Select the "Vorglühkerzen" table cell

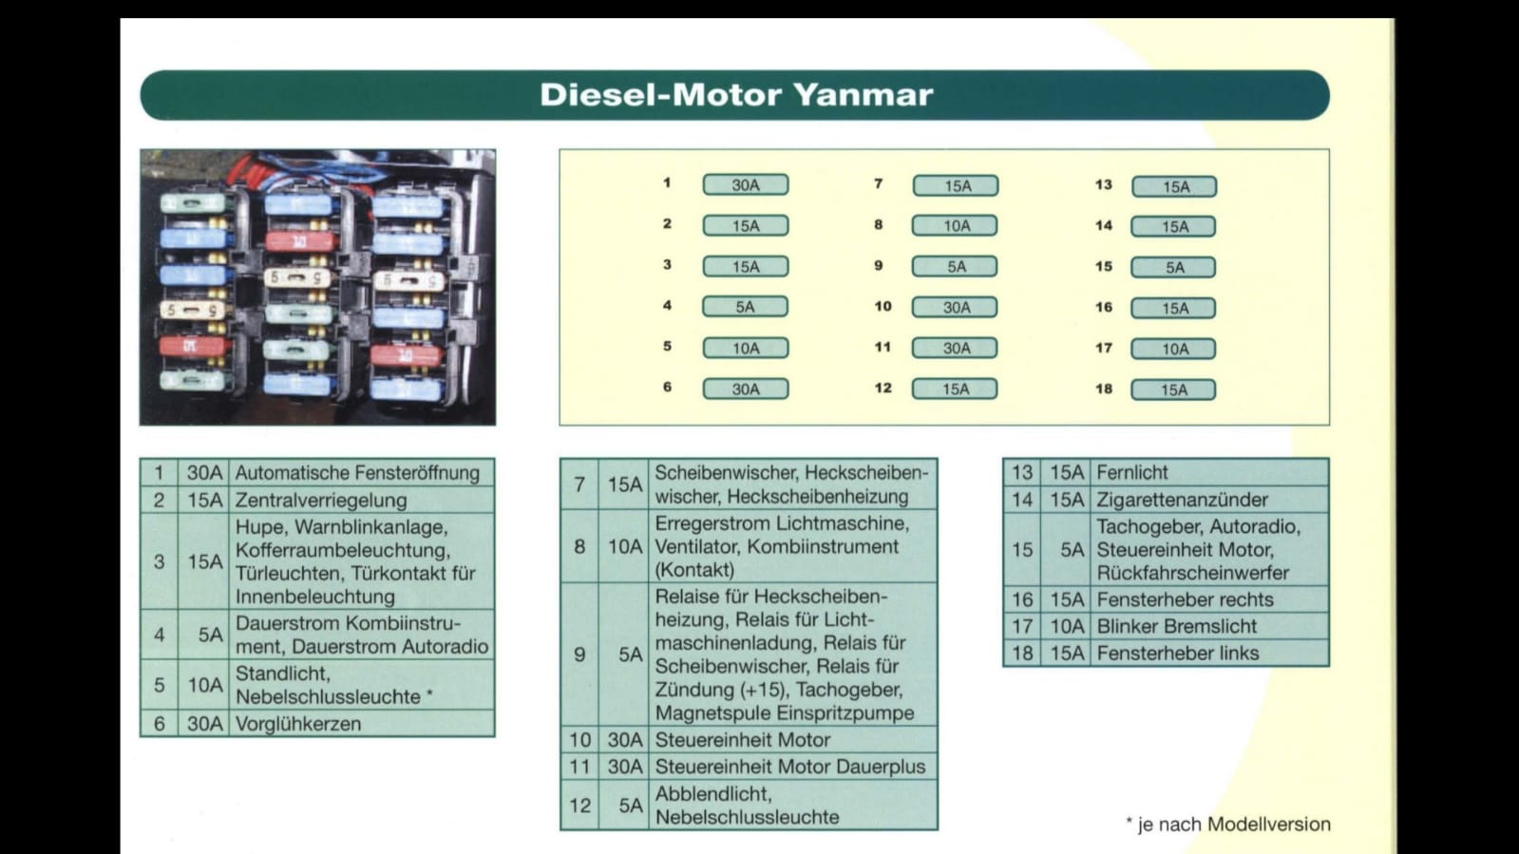click(362, 724)
